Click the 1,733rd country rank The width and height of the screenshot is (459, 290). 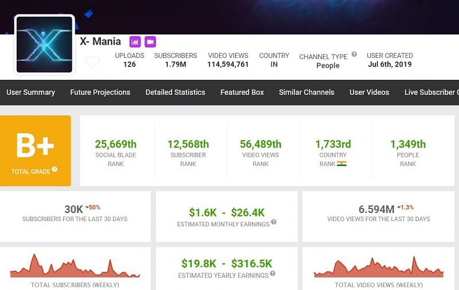tap(333, 144)
